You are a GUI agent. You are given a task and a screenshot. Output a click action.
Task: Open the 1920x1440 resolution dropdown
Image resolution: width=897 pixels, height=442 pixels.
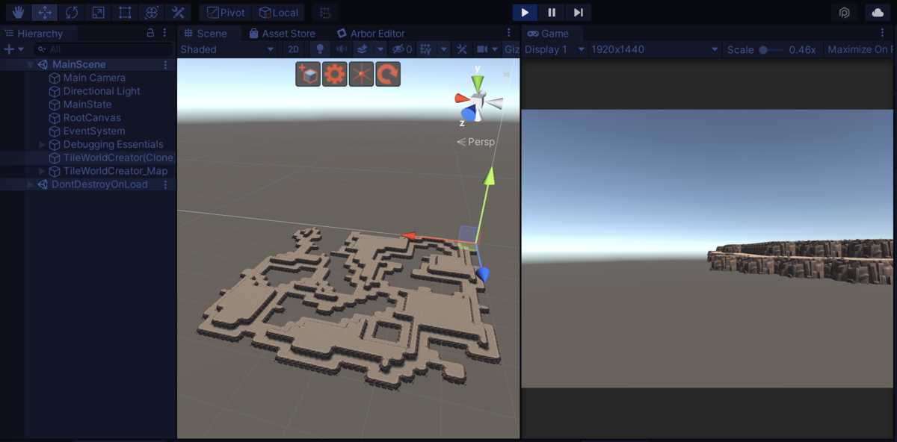click(x=654, y=49)
